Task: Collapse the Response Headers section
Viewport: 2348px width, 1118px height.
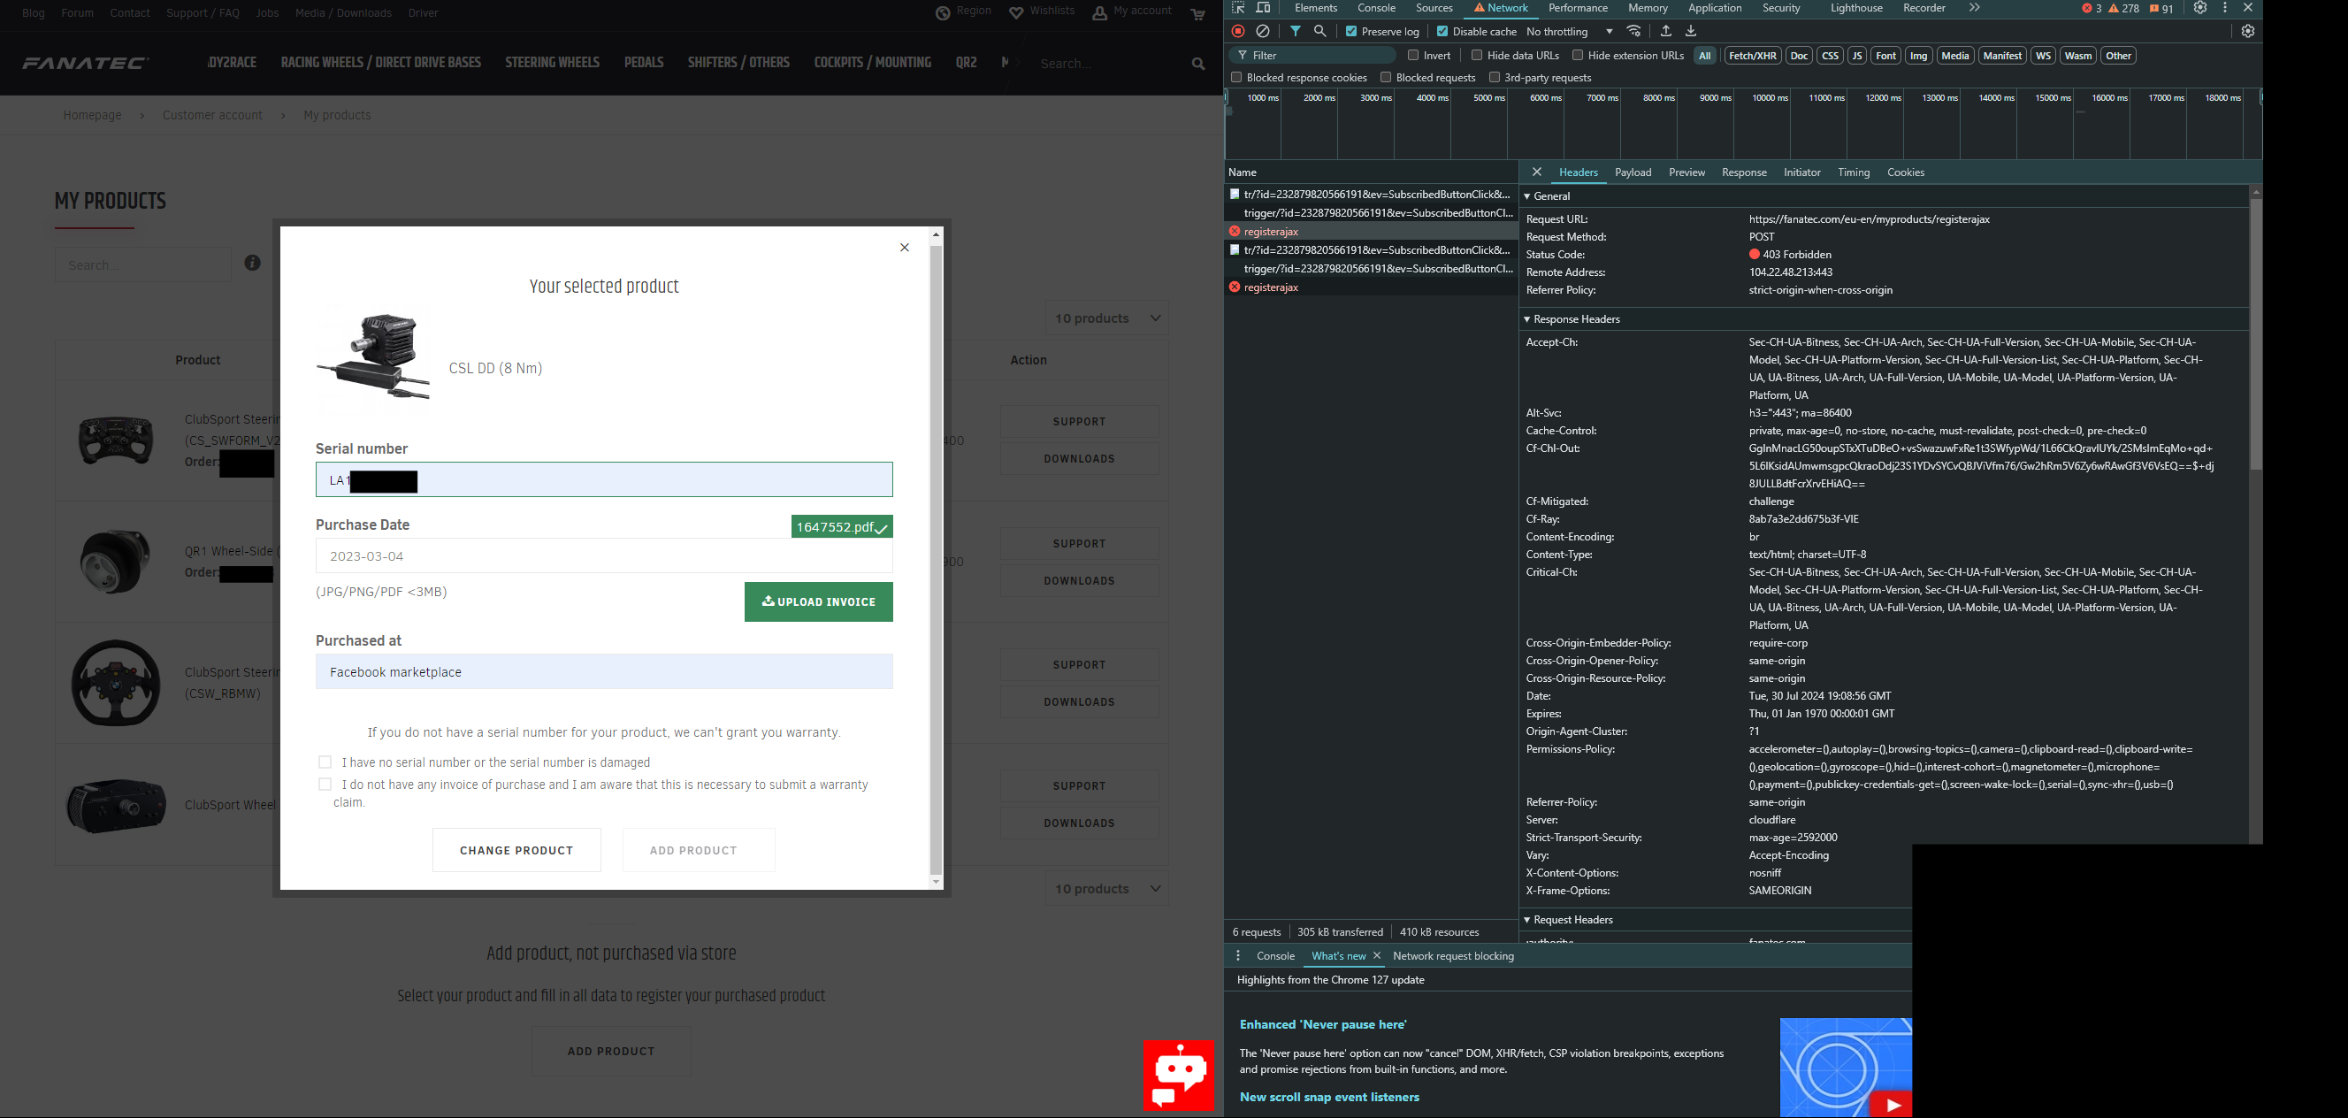Action: 1526,319
